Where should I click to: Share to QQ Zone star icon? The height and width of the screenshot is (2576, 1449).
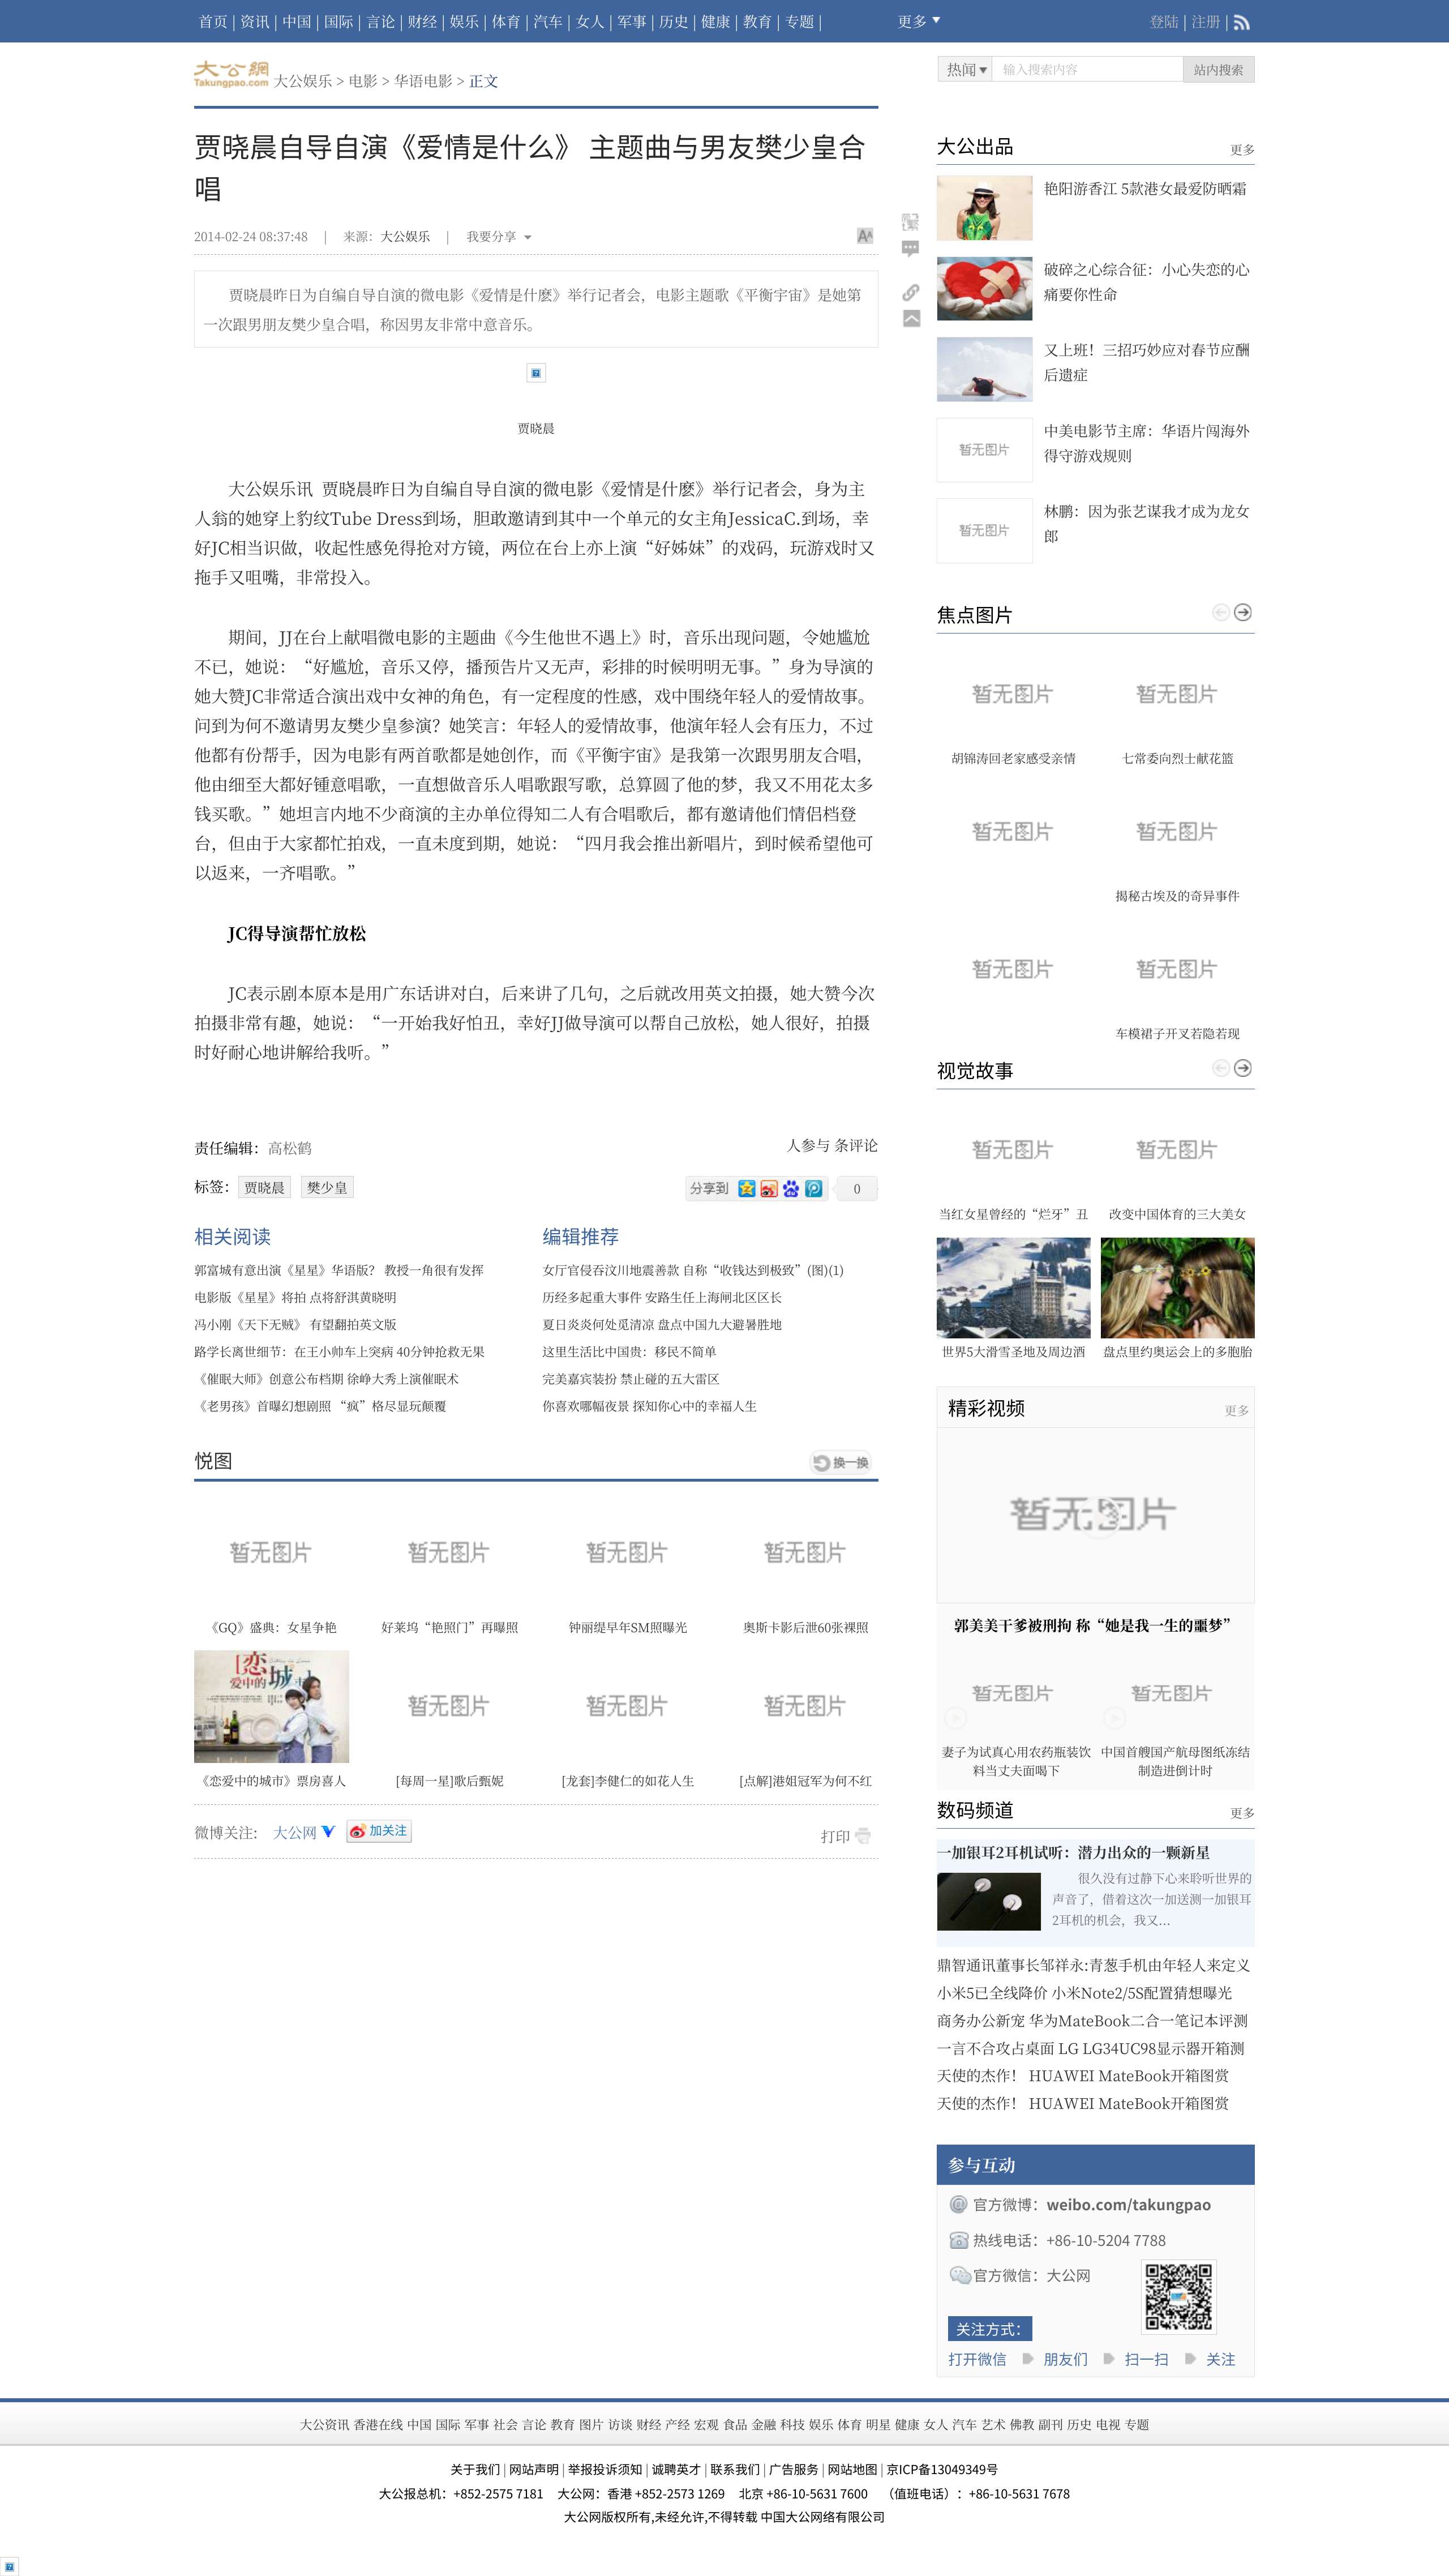point(747,1188)
